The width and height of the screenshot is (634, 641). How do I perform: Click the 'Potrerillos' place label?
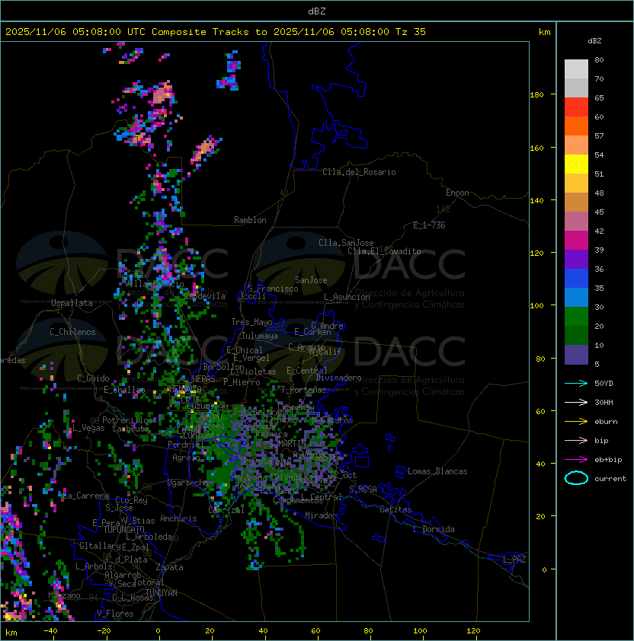(x=127, y=420)
